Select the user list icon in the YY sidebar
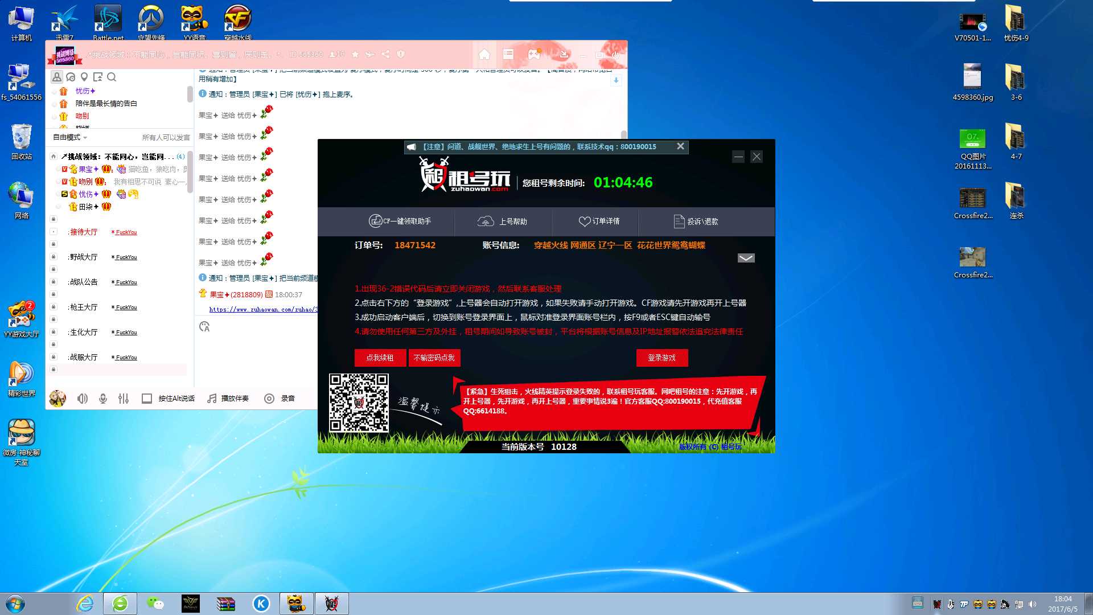Screen dimensions: 1093x615 pyautogui.click(x=57, y=77)
